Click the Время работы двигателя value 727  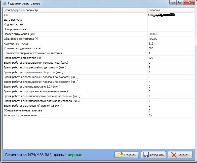[151, 58]
